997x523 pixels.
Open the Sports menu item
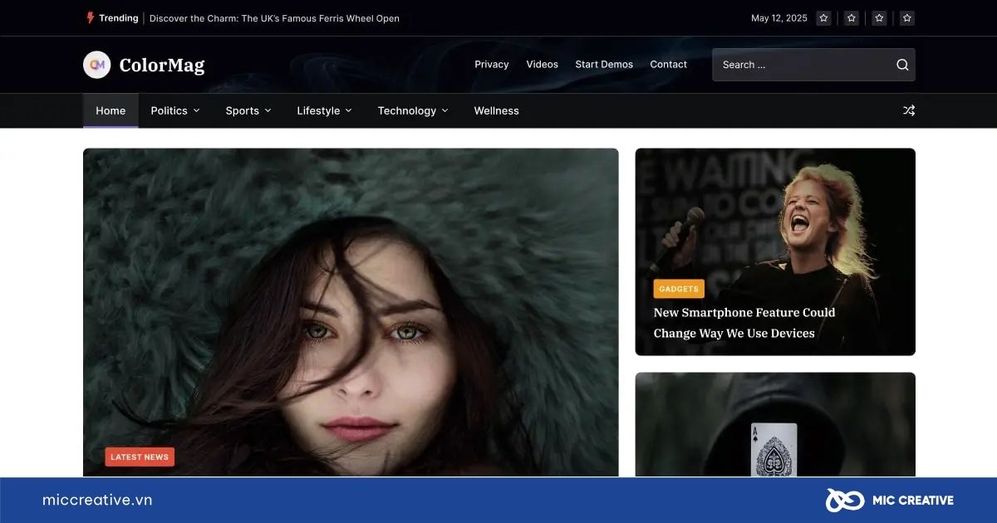coord(243,110)
